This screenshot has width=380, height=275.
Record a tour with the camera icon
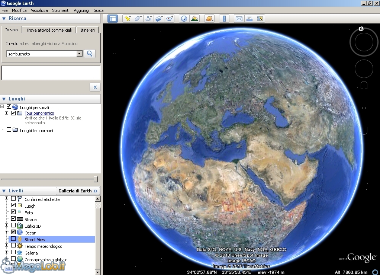tap(170, 19)
